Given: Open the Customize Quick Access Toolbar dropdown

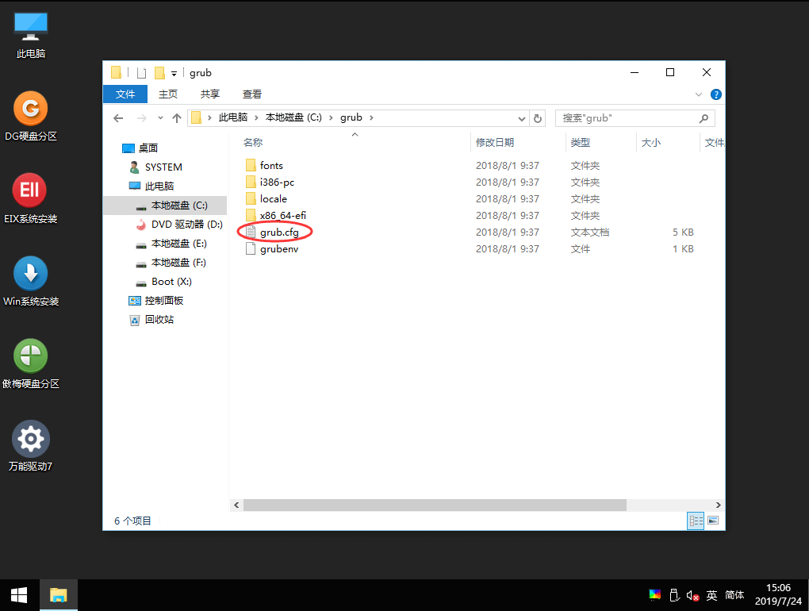Looking at the screenshot, I should (174, 73).
